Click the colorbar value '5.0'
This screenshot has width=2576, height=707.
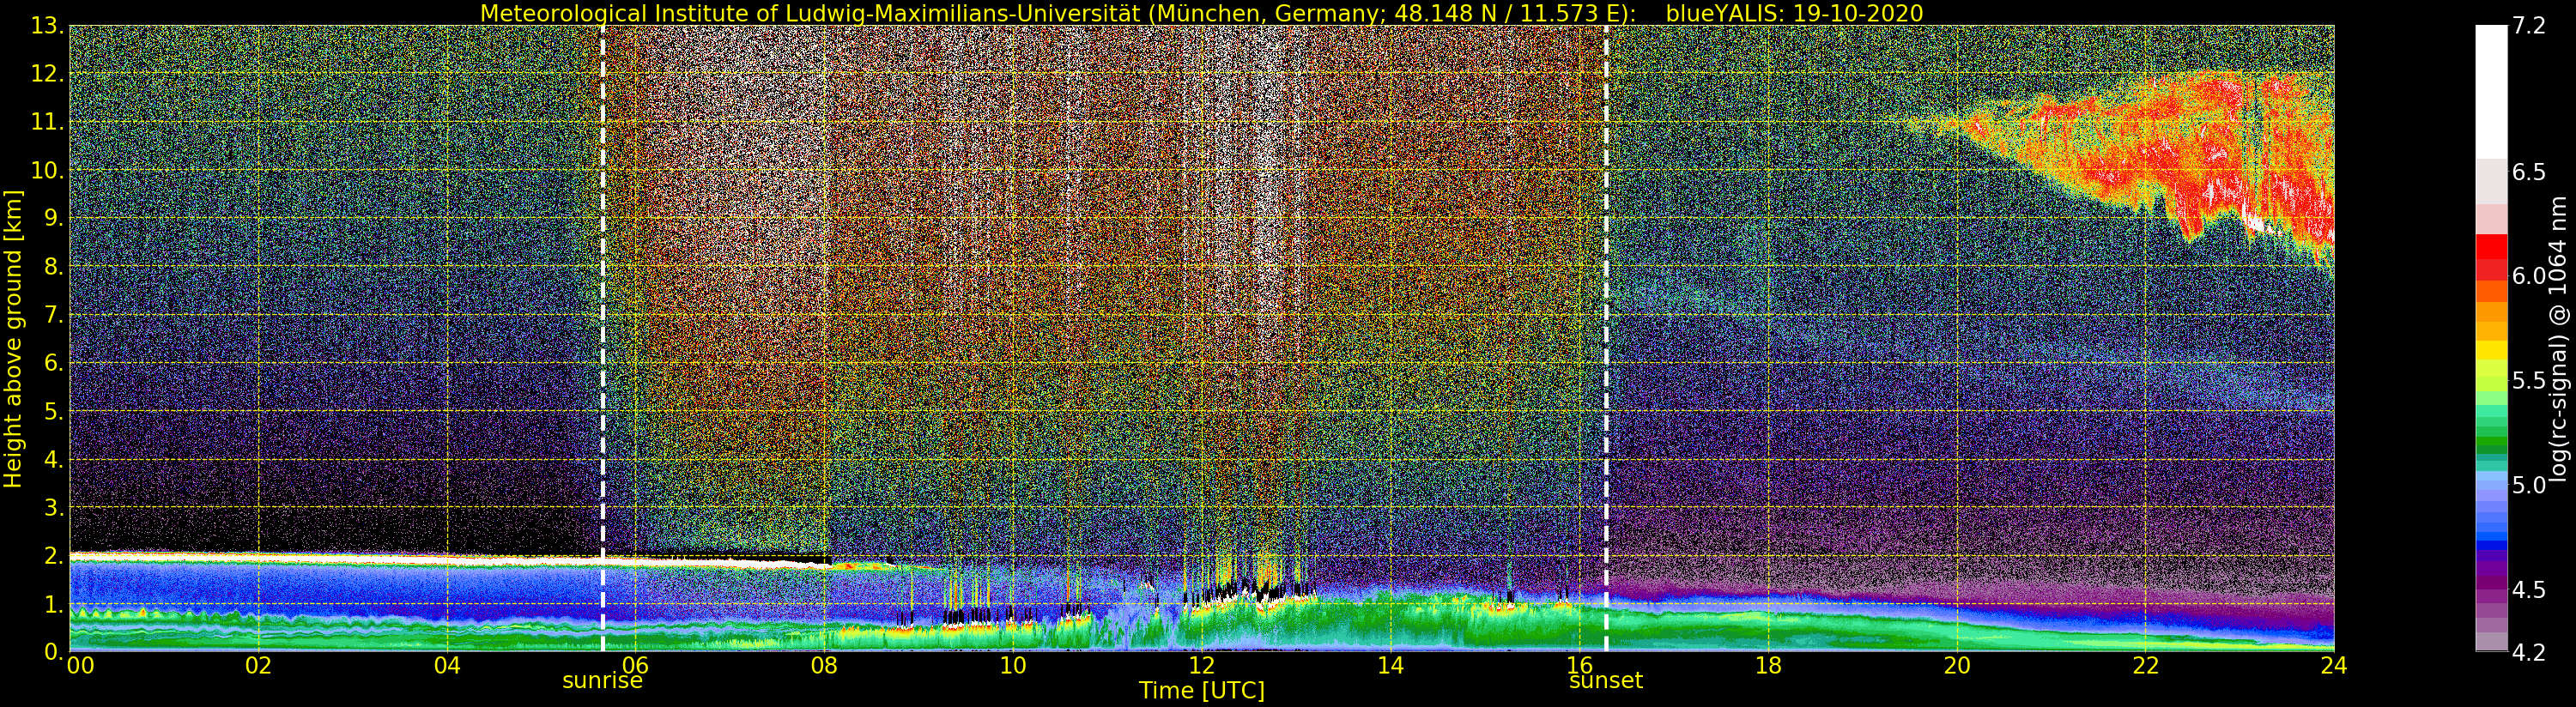(2529, 485)
